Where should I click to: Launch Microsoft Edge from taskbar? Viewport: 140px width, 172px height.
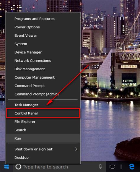coord(132,167)
